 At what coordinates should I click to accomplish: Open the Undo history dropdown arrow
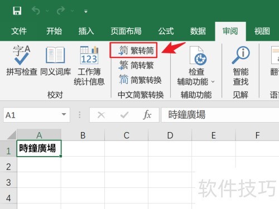coord(47,11)
